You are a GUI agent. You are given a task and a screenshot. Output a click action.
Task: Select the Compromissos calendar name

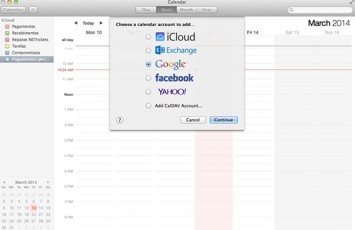tap(26, 53)
